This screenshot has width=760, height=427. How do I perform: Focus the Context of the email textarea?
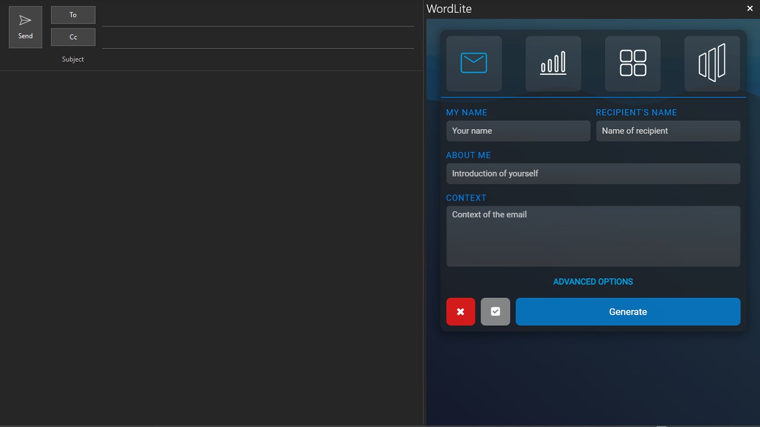pyautogui.click(x=593, y=236)
